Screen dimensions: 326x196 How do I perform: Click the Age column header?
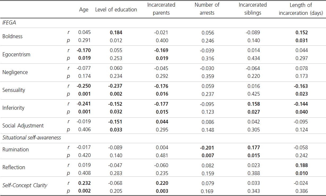coord(84,10)
